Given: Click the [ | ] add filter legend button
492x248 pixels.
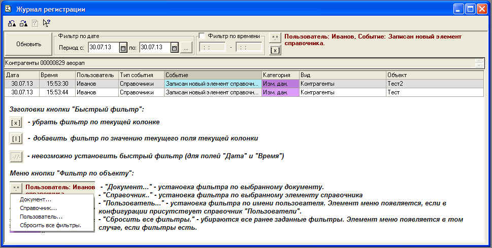Looking at the screenshot, I should click(x=16, y=139).
